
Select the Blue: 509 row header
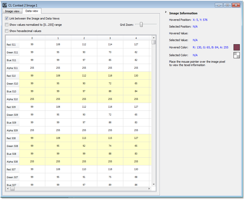coord(12,123)
